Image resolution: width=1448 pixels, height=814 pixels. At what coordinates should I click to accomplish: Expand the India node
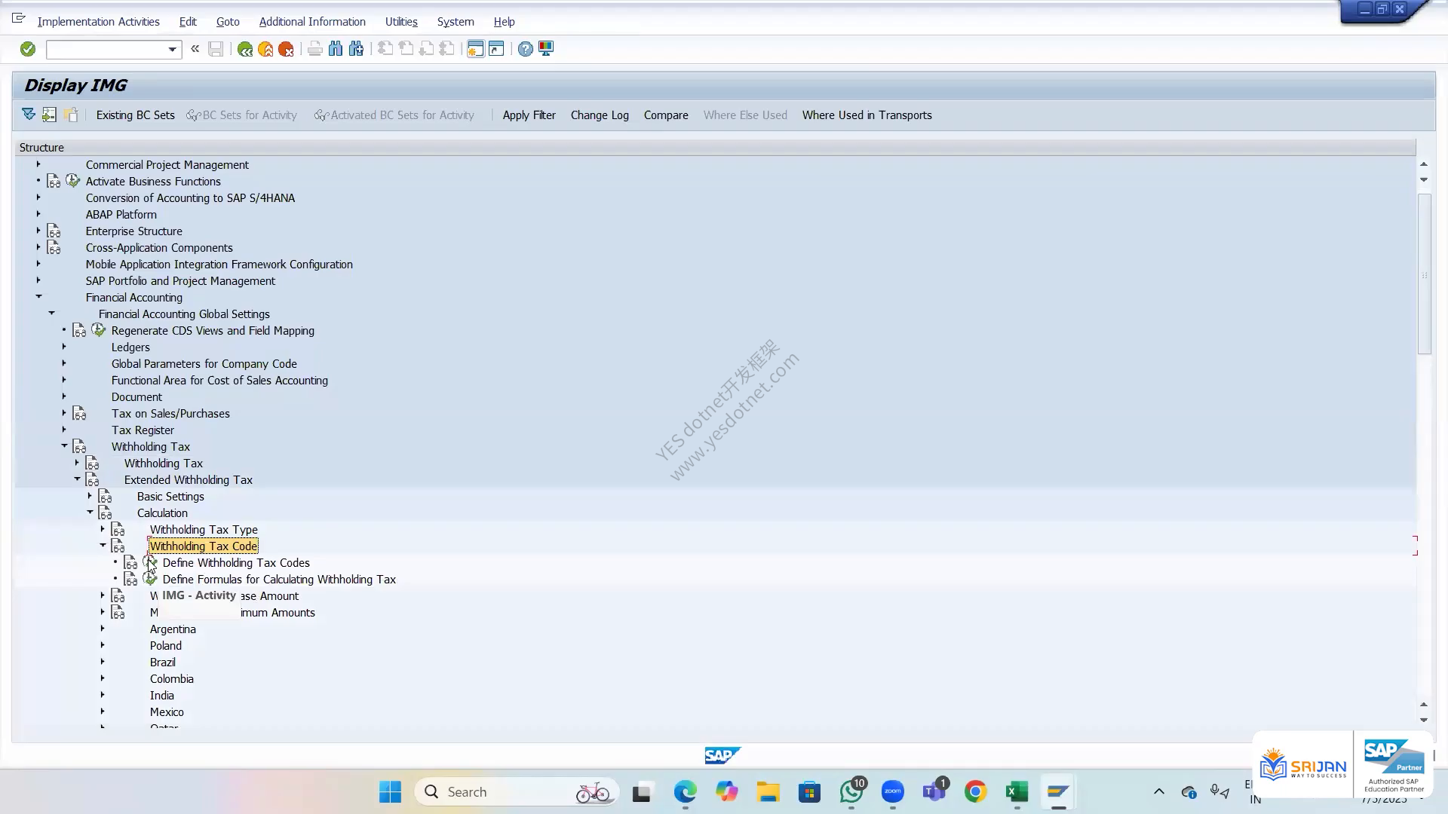[103, 695]
